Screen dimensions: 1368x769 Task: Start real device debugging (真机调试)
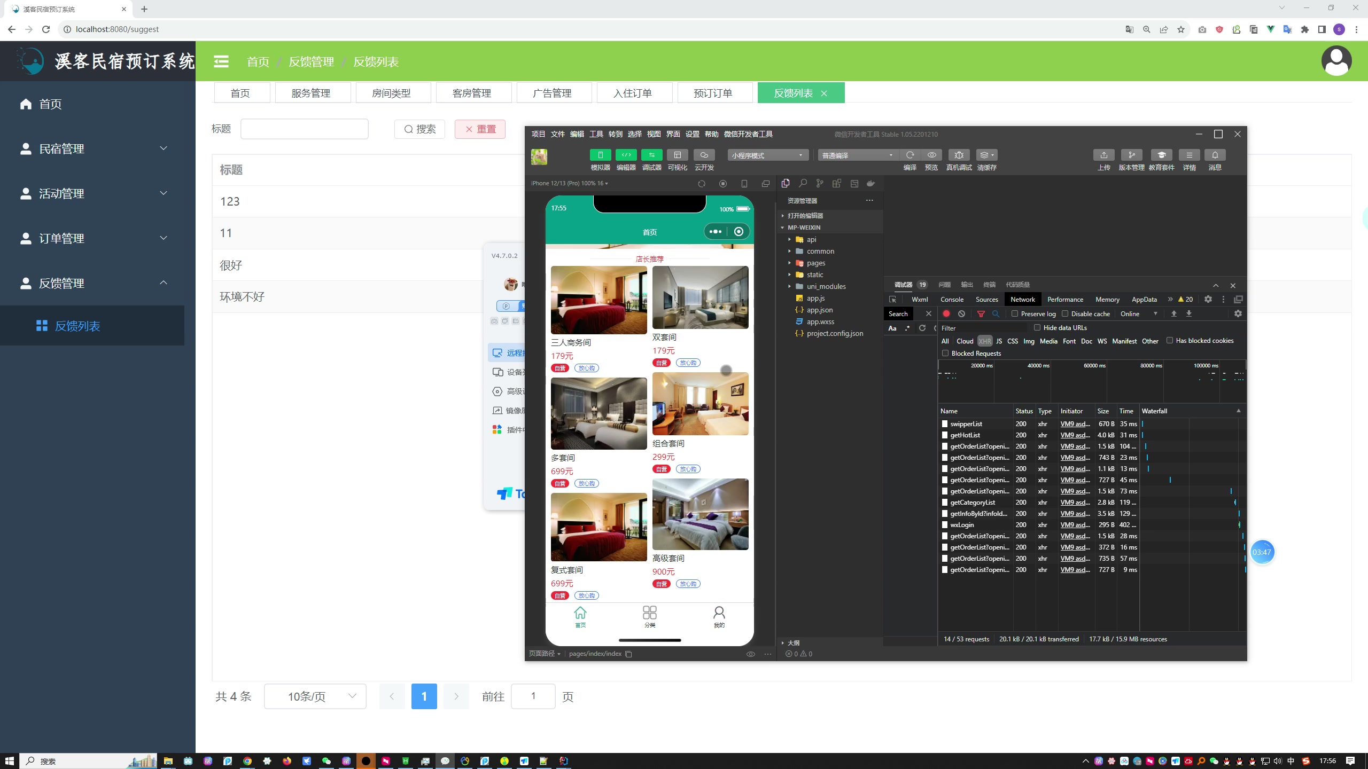coord(959,155)
